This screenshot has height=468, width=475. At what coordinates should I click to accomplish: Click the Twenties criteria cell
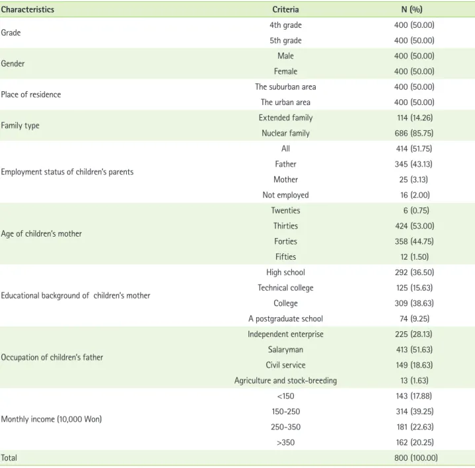pos(285,210)
